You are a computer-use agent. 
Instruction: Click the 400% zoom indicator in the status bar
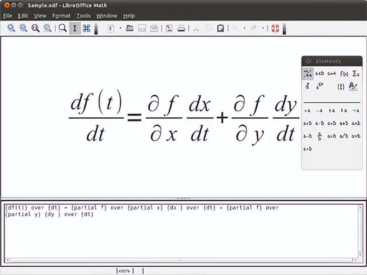(x=123, y=270)
